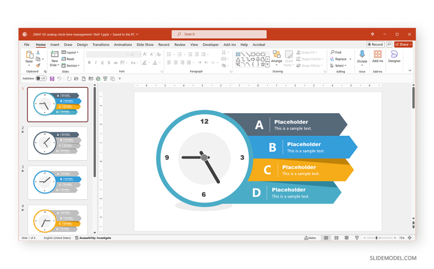Screen dimensions: 434x269
Task: Align text to center
Action: (176, 62)
